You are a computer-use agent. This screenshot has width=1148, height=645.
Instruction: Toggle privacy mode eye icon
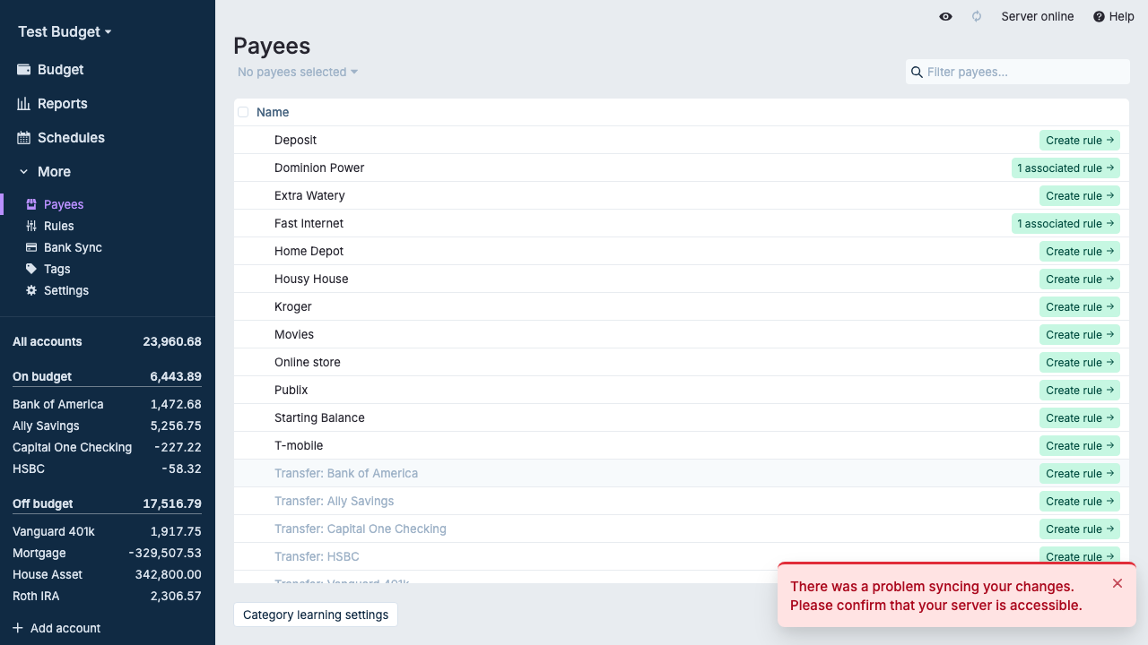click(945, 16)
